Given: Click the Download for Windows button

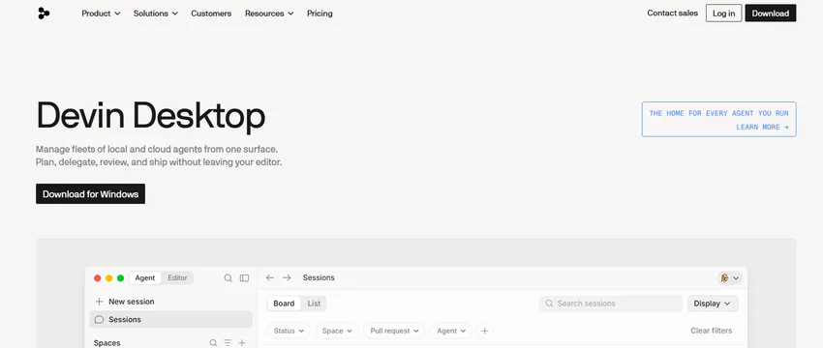Looking at the screenshot, I should [x=90, y=194].
